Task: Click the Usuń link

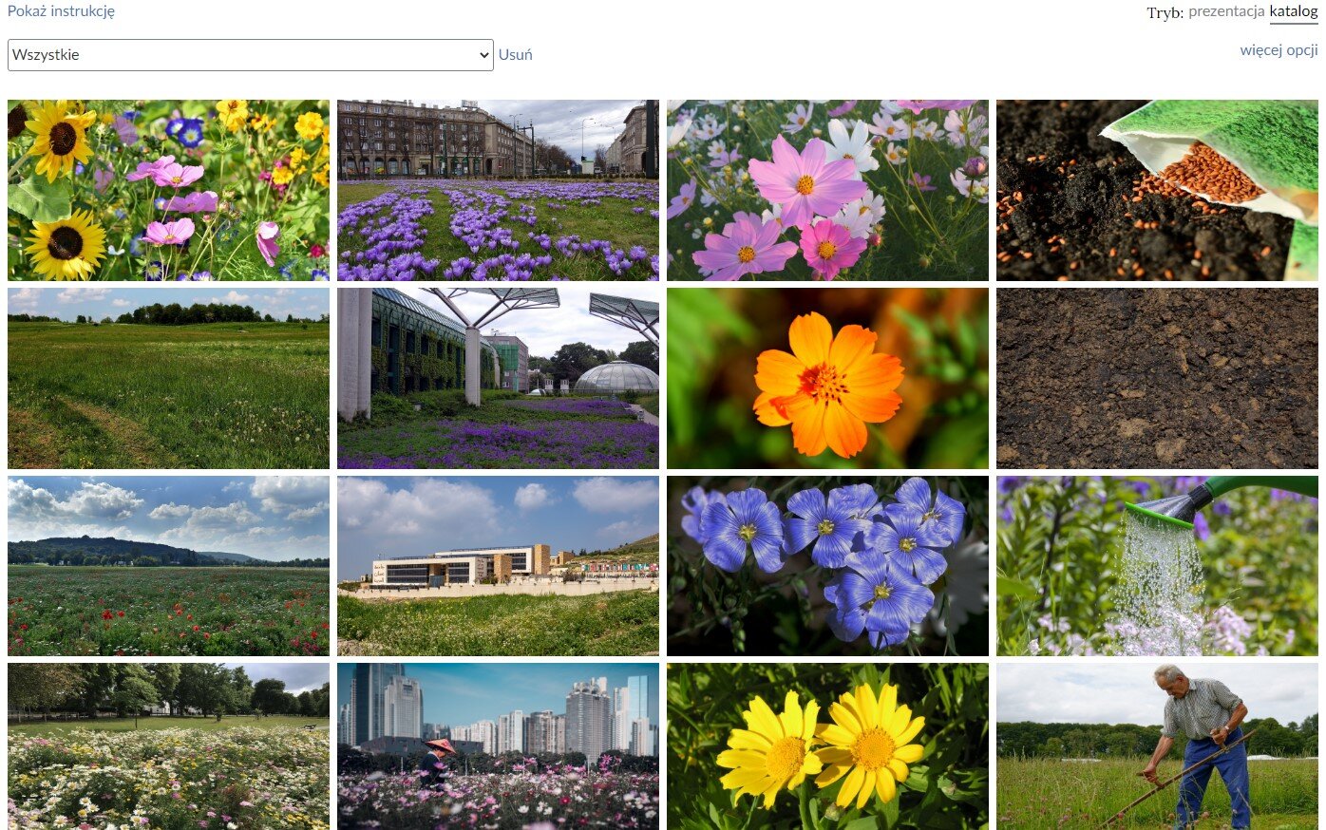Action: 515,55
